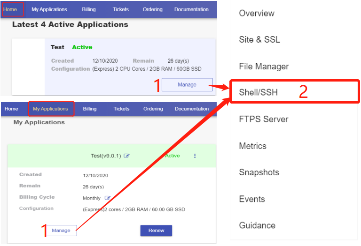Open Shell/SSH in the side menu
361x246 pixels.
(258, 92)
